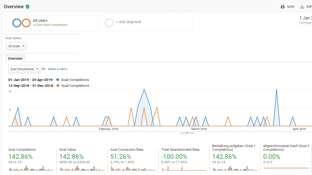The height and width of the screenshot is (175, 312).
Task: Click the orange All Users circle
Action: click(26, 23)
